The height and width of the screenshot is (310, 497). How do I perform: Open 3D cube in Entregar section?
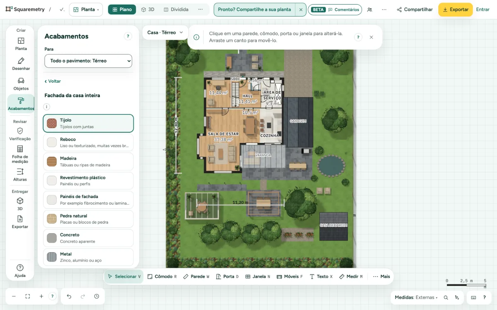click(20, 203)
